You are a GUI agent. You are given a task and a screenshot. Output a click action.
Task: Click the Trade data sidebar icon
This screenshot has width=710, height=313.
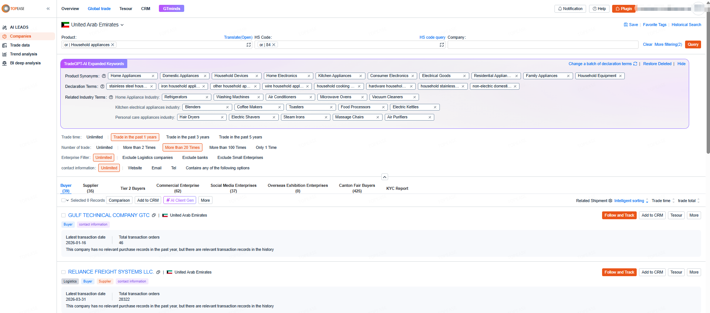point(4,45)
